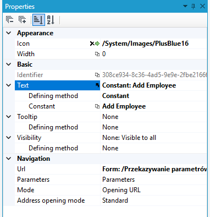Select the Address opening mode label
Screen dimensions: 210x217
click(51, 200)
